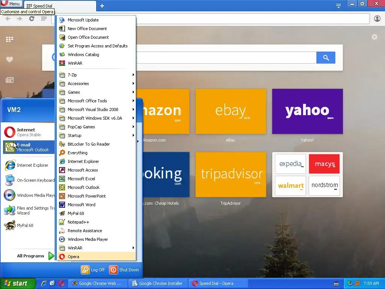The width and height of the screenshot is (385, 289).
Task: Open the Yahoo speed dial tile
Action: click(308, 111)
